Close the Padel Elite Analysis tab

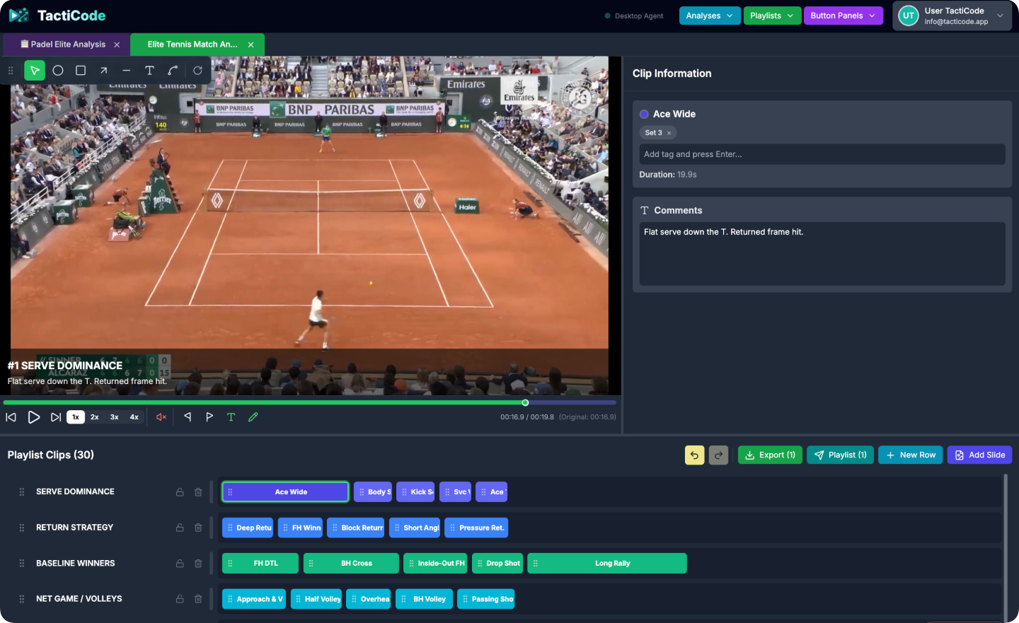(x=117, y=45)
